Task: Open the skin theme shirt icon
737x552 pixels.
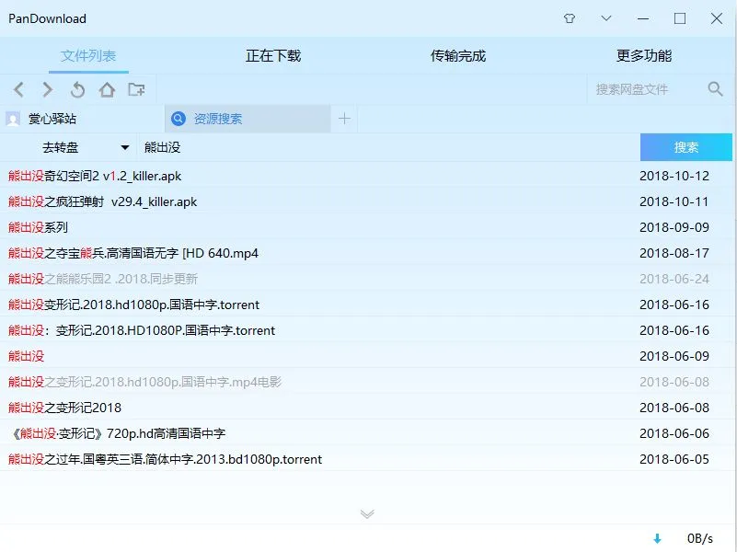Action: (570, 18)
